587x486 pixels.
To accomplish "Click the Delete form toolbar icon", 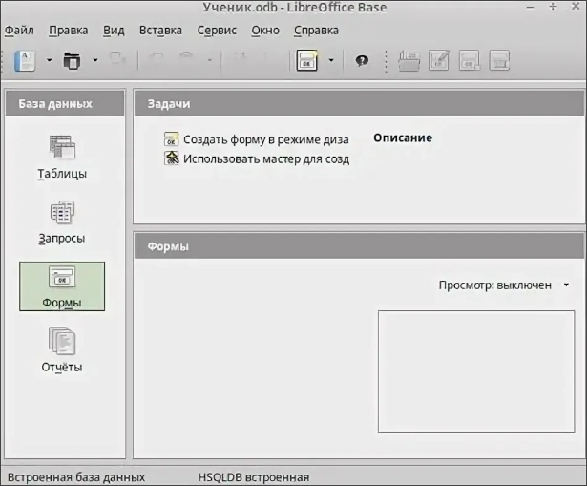I will point(469,61).
